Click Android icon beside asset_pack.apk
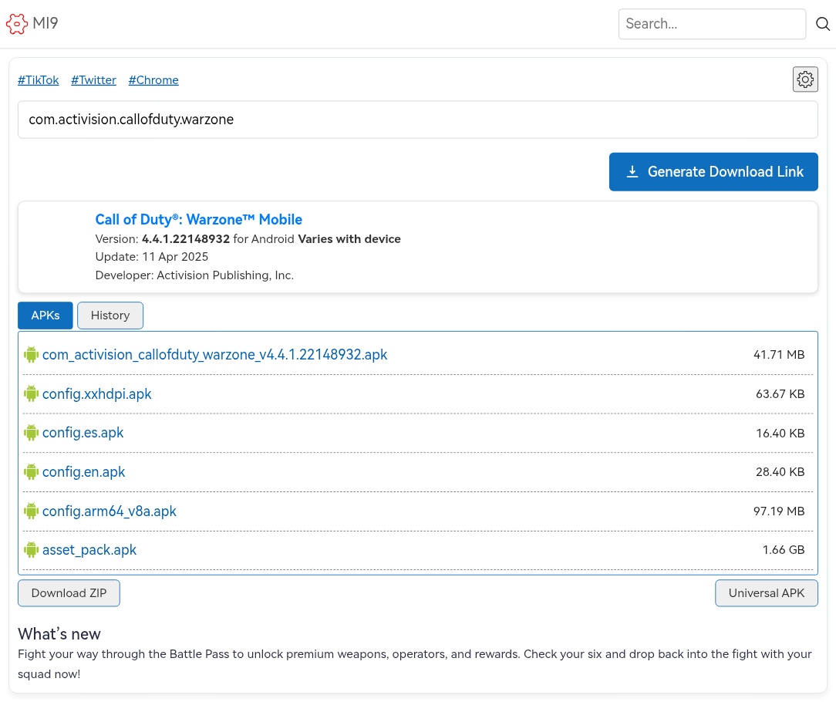Screen dimensions: 836x702 (x=32, y=550)
